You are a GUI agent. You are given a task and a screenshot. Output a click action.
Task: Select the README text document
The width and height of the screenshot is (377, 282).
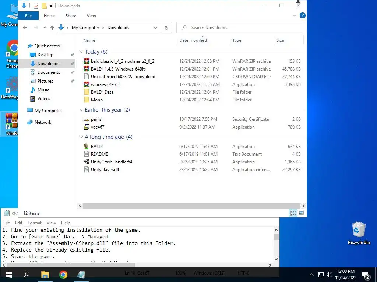click(99, 154)
